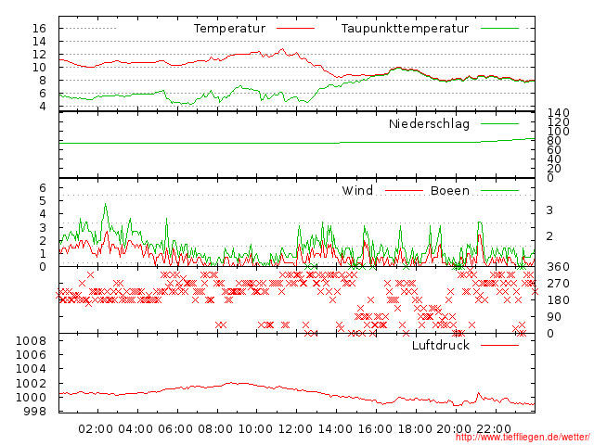The image size is (594, 445).
Task: Click the 'Temperatur' legend label
Action: click(x=229, y=29)
